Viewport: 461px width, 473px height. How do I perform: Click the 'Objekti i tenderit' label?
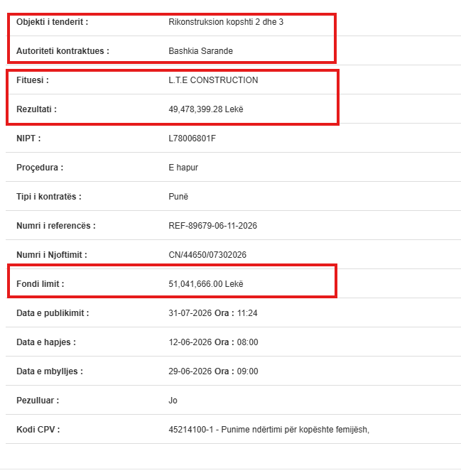point(52,22)
